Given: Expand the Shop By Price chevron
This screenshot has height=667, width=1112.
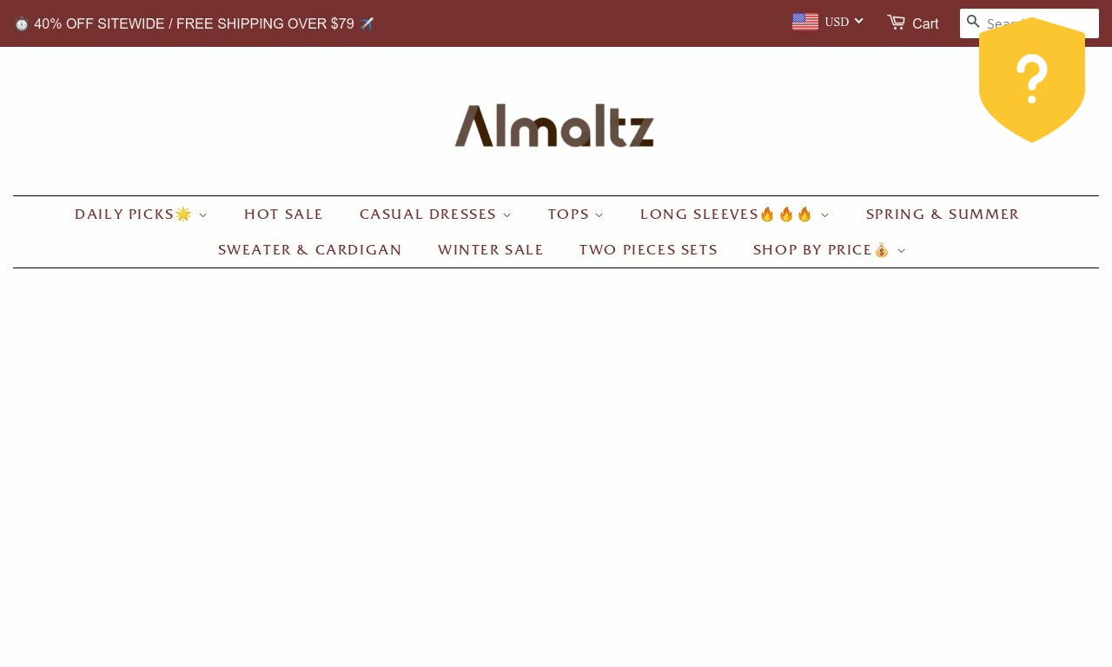Looking at the screenshot, I should pos(901,251).
